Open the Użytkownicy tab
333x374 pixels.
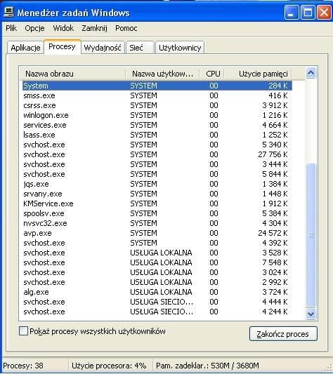pyautogui.click(x=180, y=48)
